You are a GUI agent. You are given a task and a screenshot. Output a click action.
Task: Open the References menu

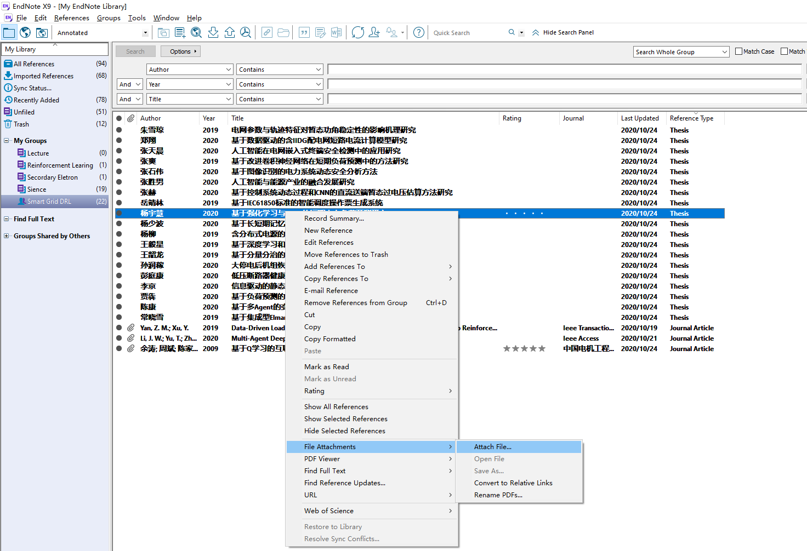(x=71, y=18)
